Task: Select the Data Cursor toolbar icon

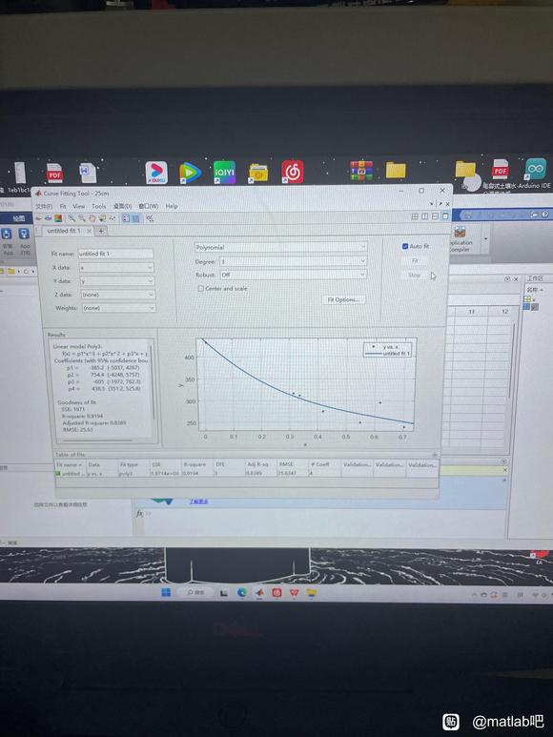Action: (102, 218)
